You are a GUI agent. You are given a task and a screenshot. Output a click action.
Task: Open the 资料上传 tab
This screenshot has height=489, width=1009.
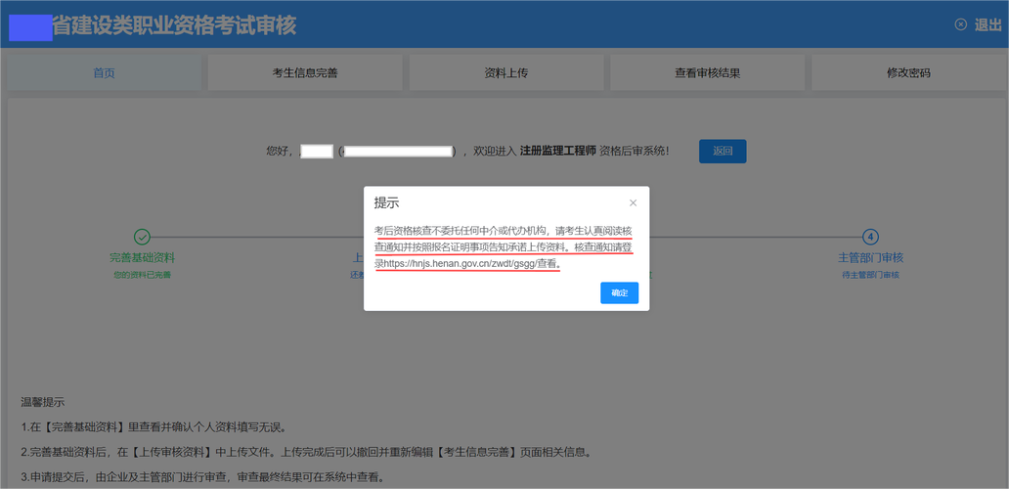[x=506, y=72]
